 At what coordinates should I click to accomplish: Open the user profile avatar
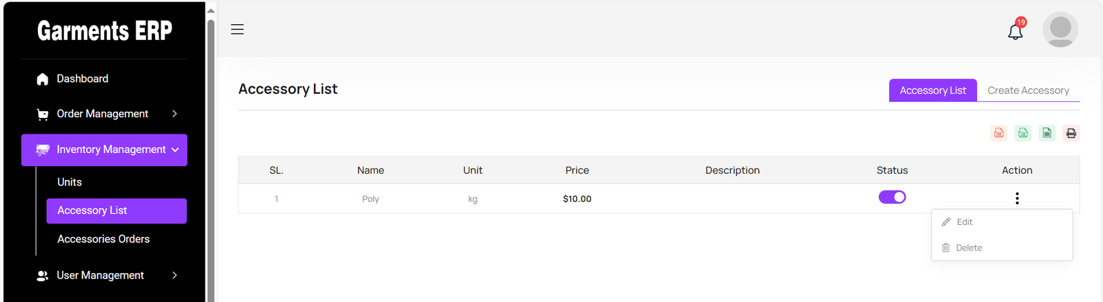click(x=1060, y=30)
